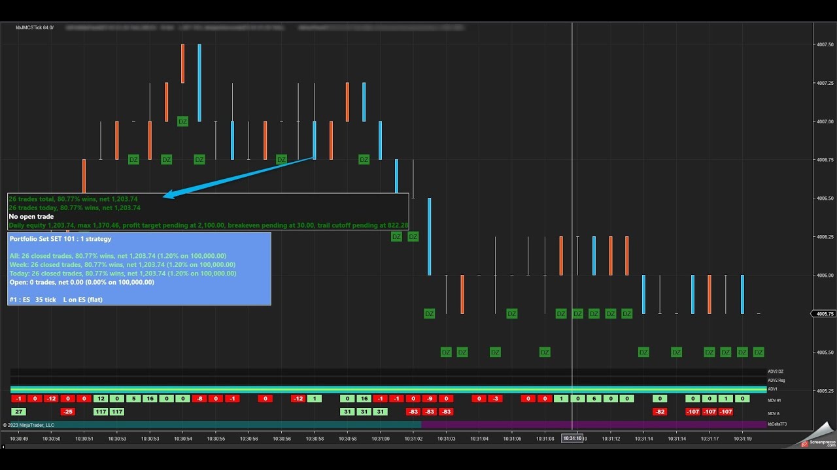Click the current price marker 4005.75

(825, 314)
